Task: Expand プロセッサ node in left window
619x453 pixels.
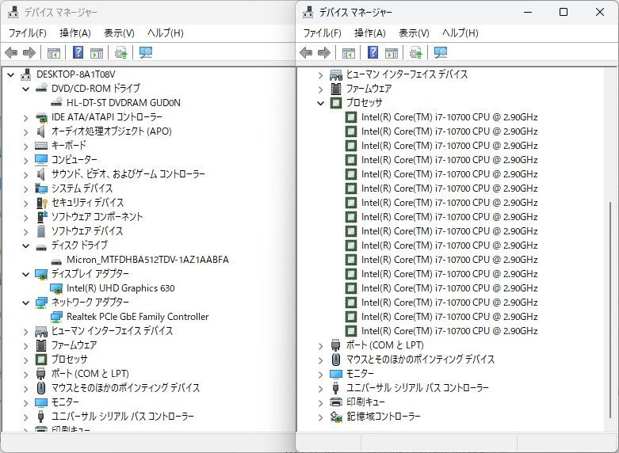Action: click(25, 360)
